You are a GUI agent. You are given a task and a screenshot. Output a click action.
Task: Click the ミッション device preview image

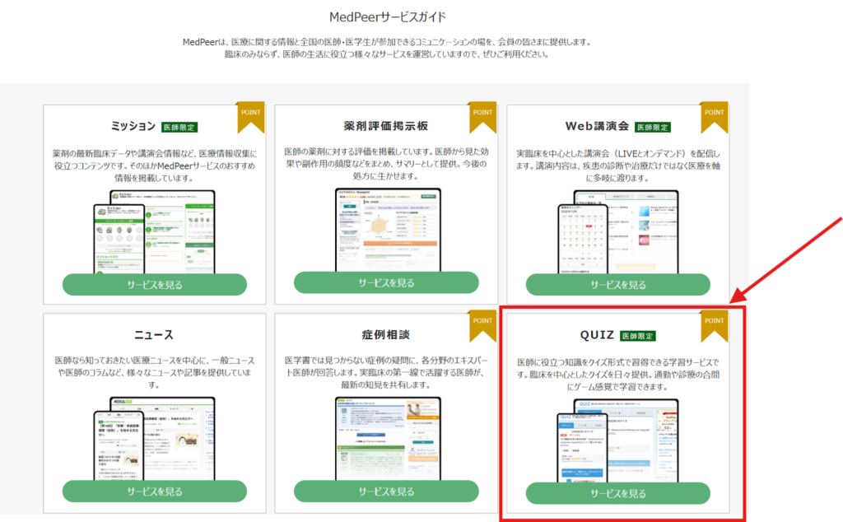tap(154, 231)
